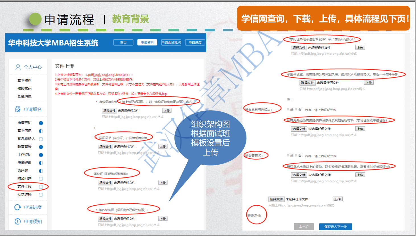
Task: Click status circle beside 工作经历
Action: 41,155
